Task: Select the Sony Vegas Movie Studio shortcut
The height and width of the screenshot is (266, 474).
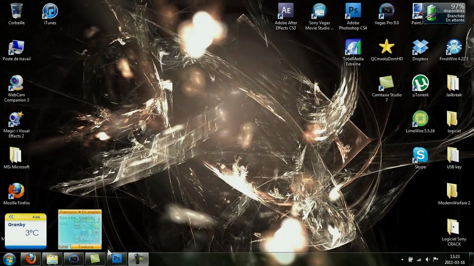Action: coord(319,17)
